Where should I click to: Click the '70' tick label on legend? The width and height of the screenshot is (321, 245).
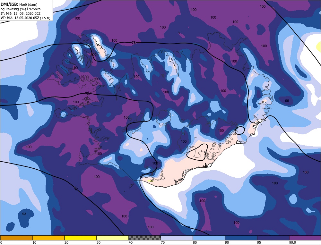[x=163, y=242]
